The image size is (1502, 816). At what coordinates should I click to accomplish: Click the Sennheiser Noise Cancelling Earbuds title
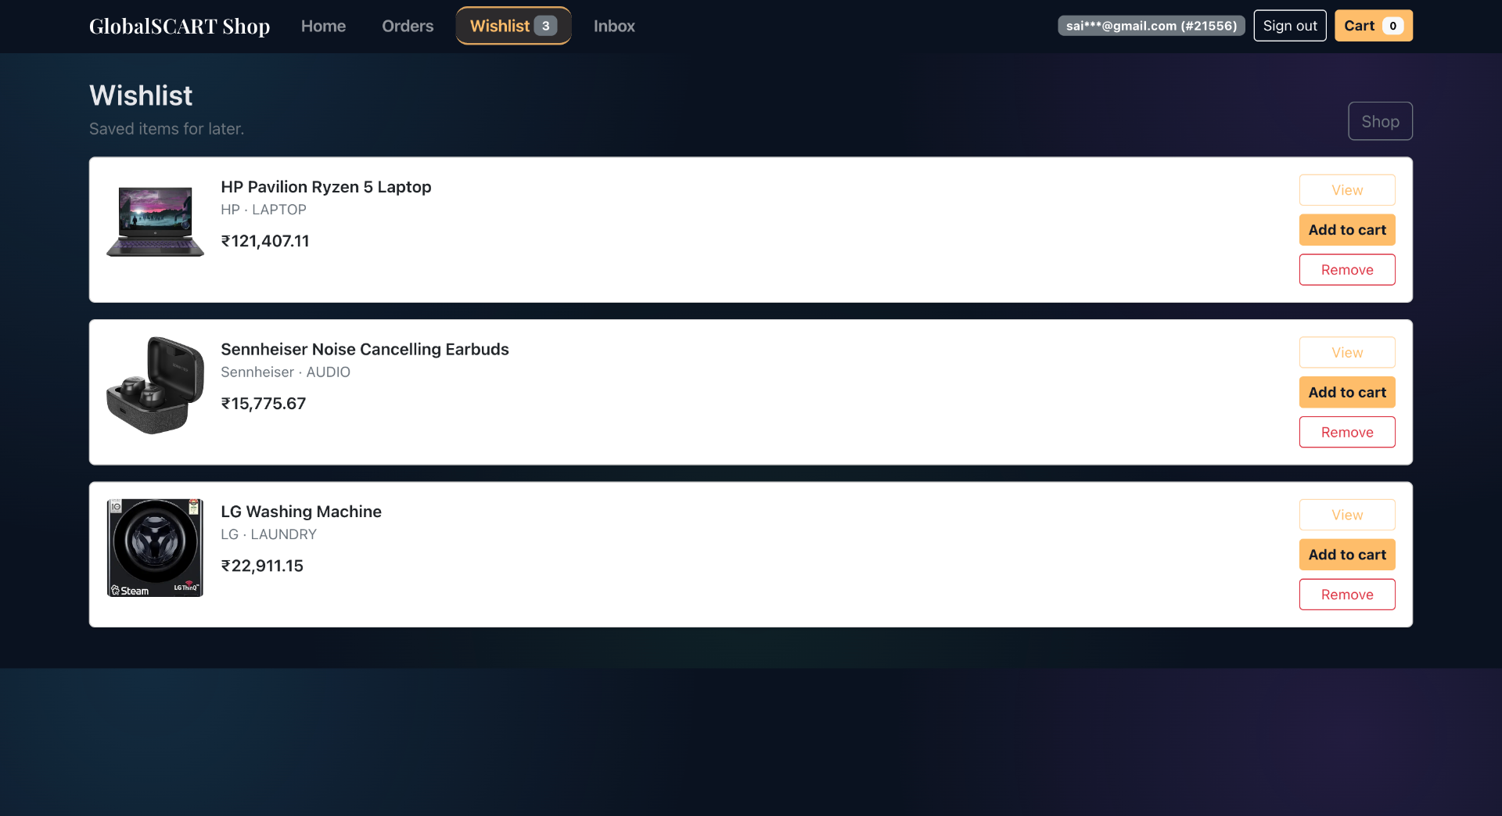pyautogui.click(x=365, y=350)
